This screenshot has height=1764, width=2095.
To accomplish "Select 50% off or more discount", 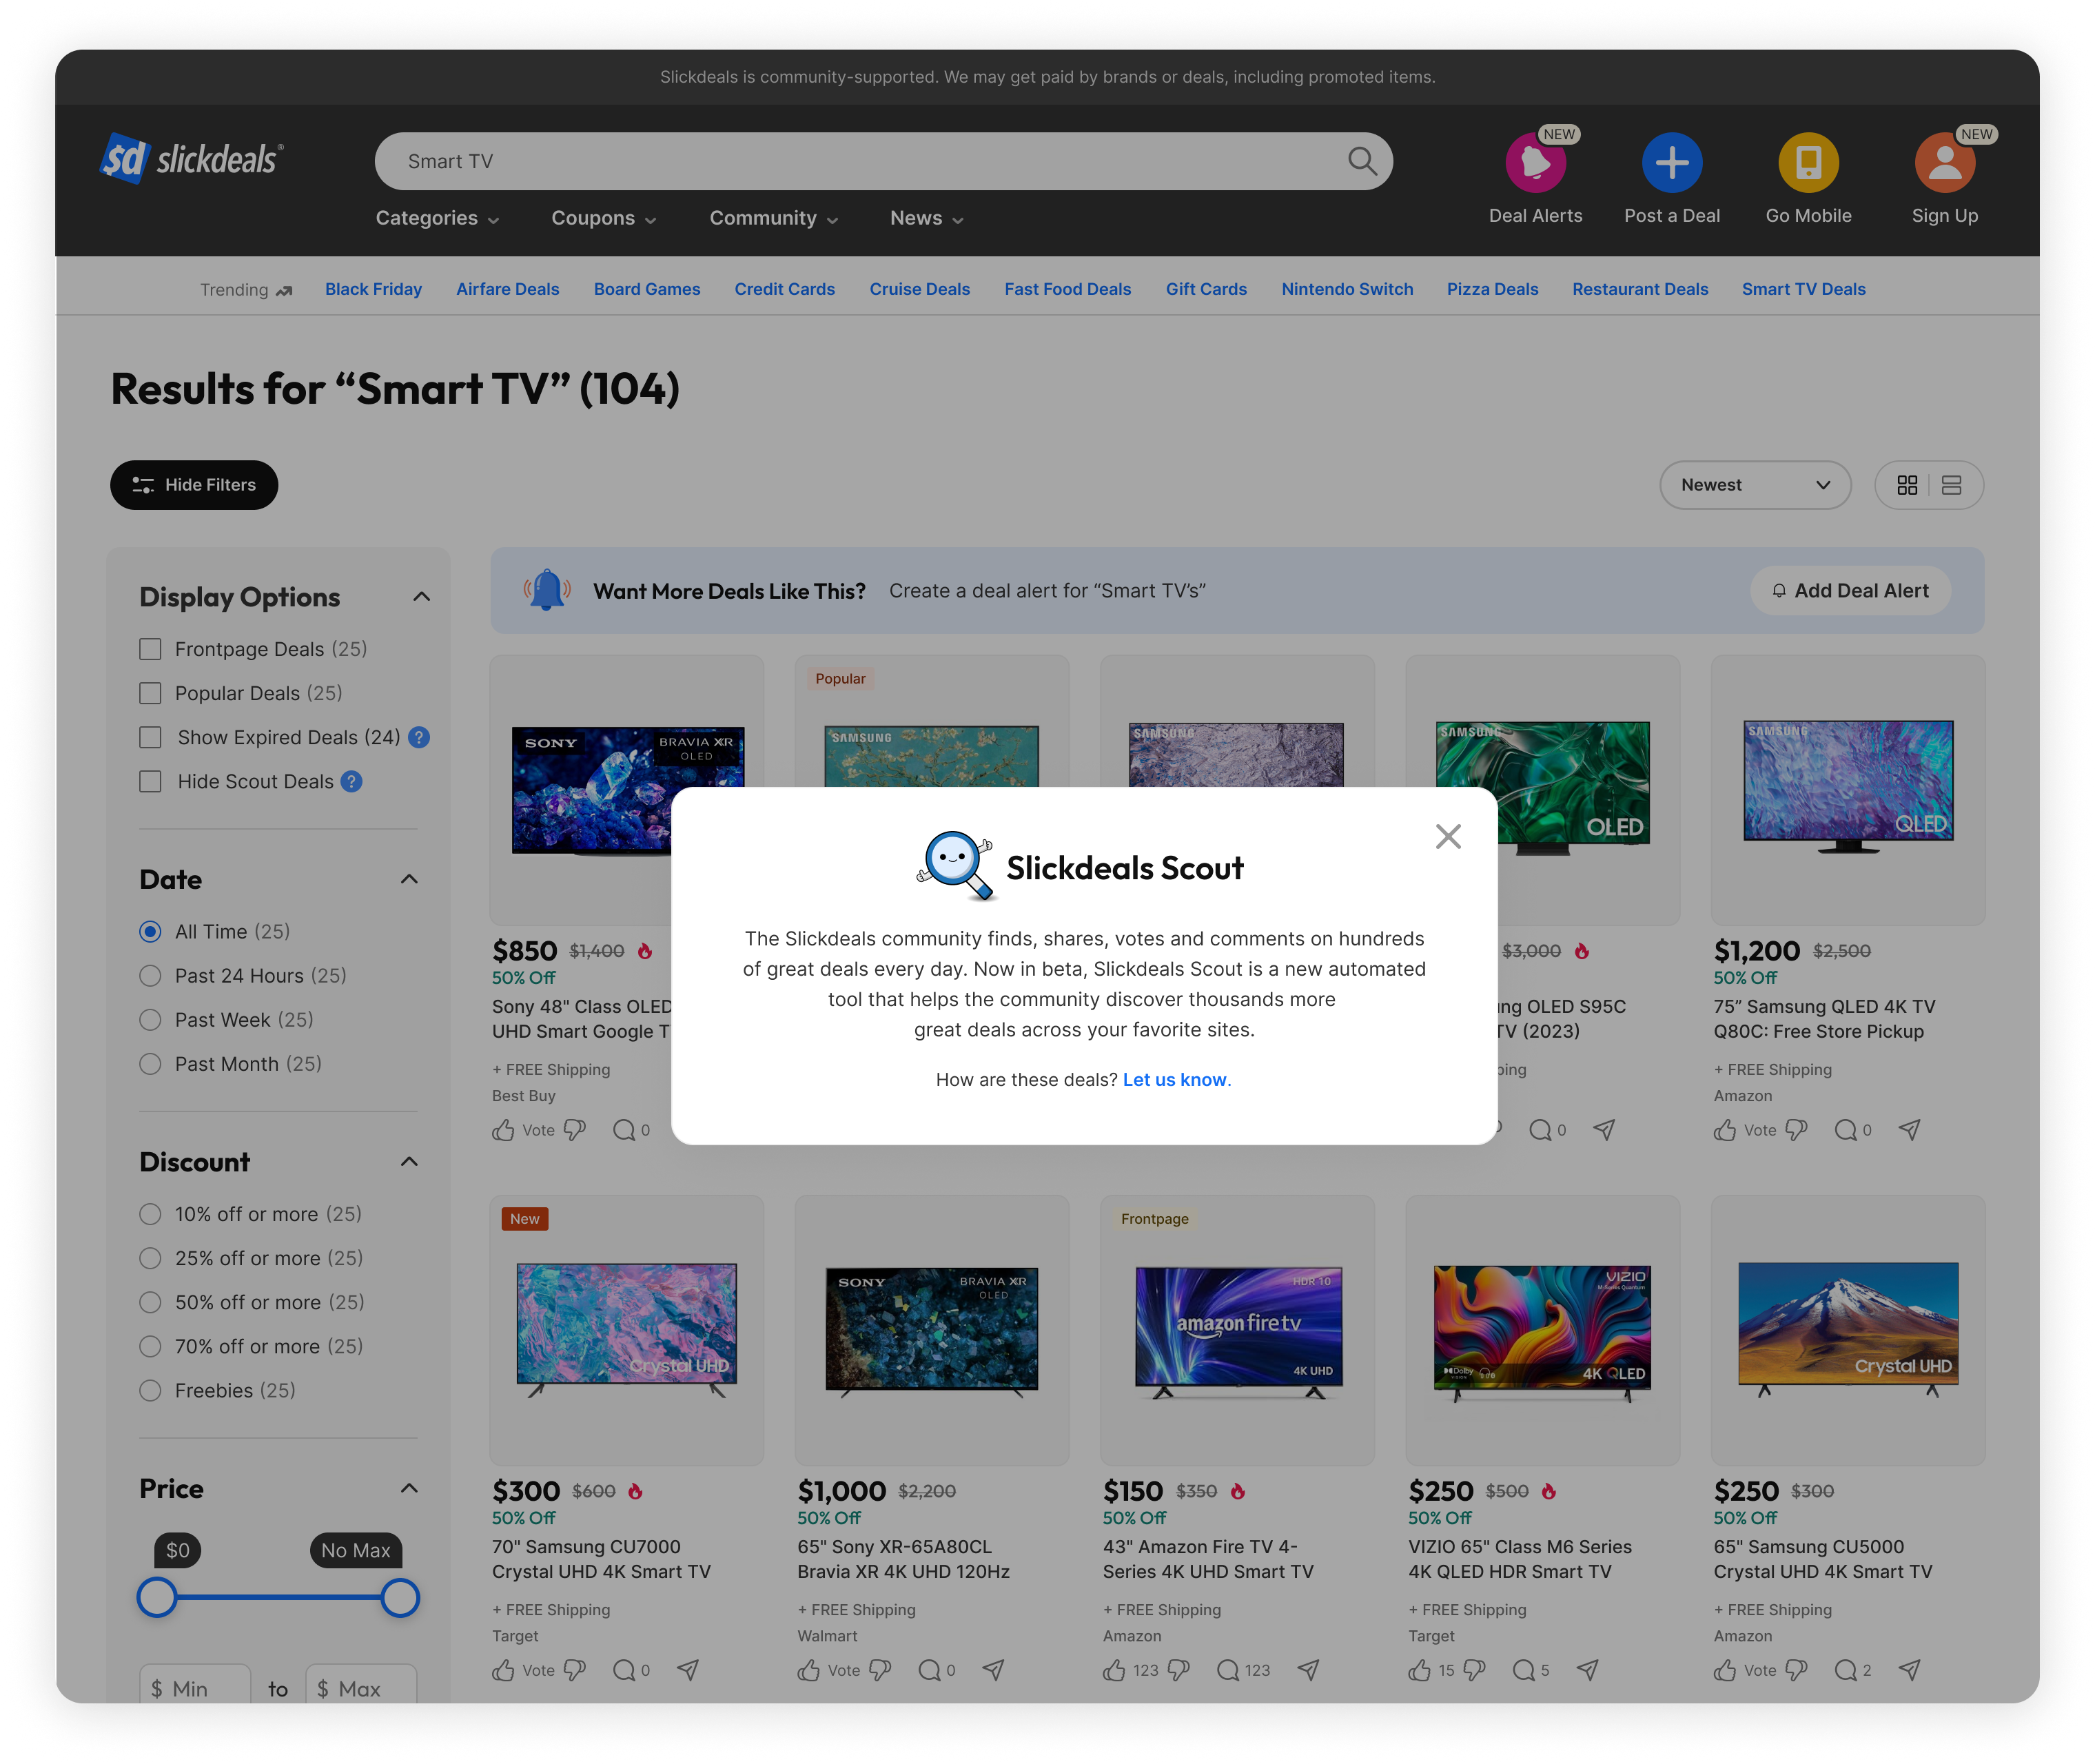I will (150, 1302).
